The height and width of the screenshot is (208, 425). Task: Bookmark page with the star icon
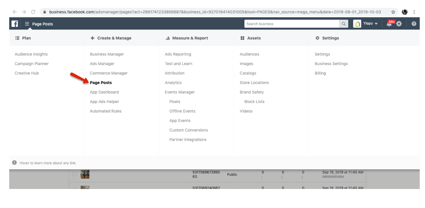point(393,12)
